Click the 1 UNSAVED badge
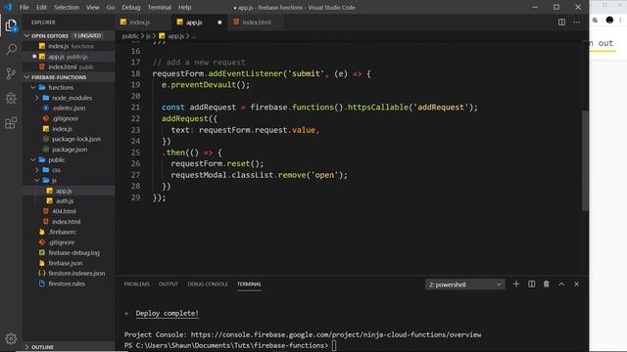The image size is (627, 352). point(87,36)
